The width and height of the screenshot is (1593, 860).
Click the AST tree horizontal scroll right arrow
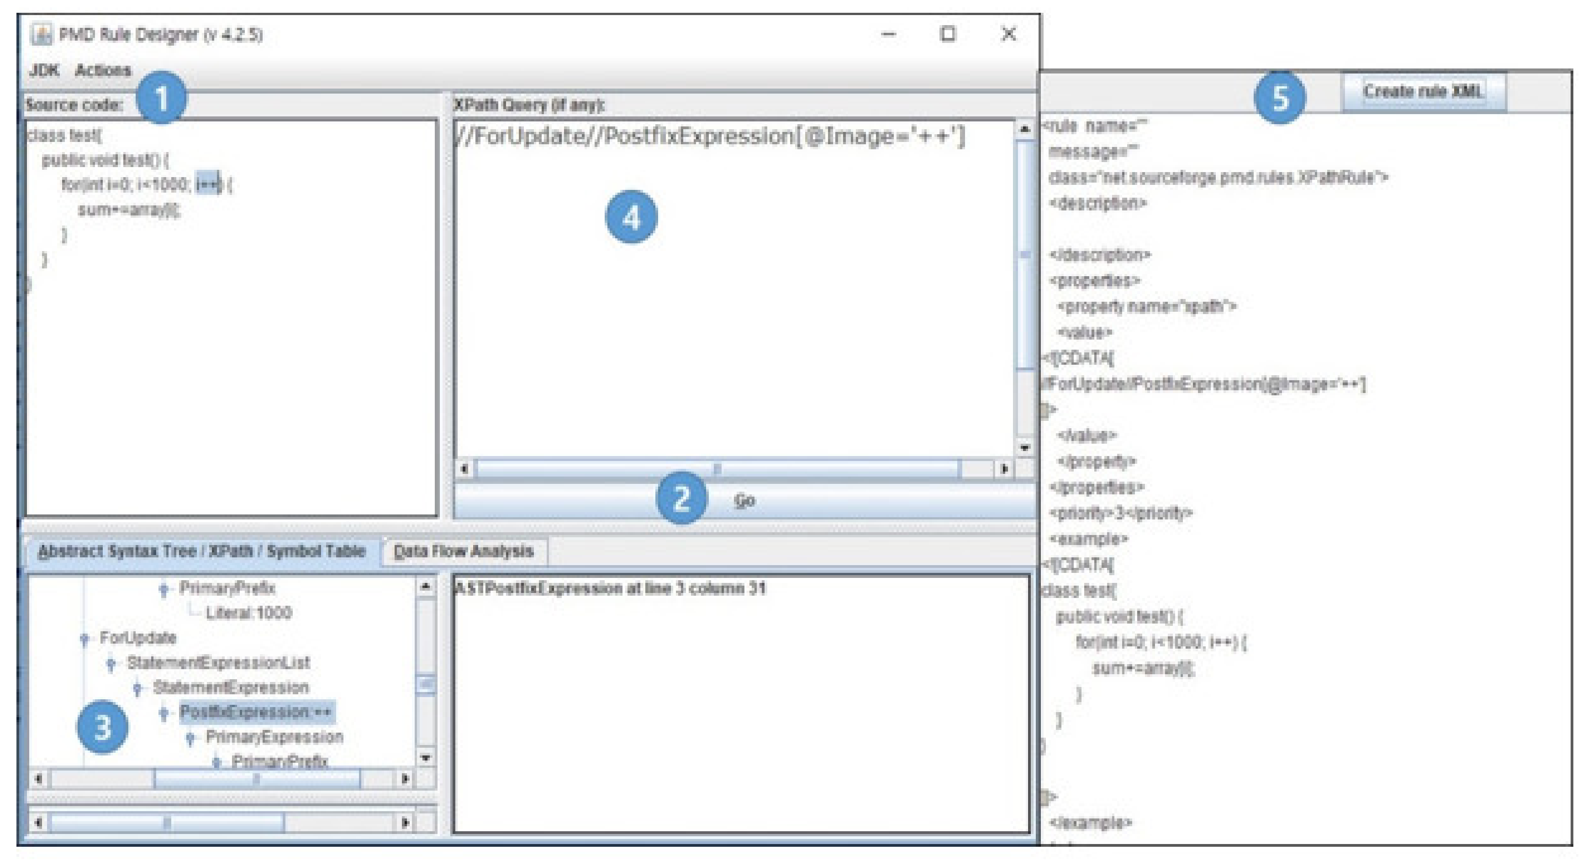(405, 778)
